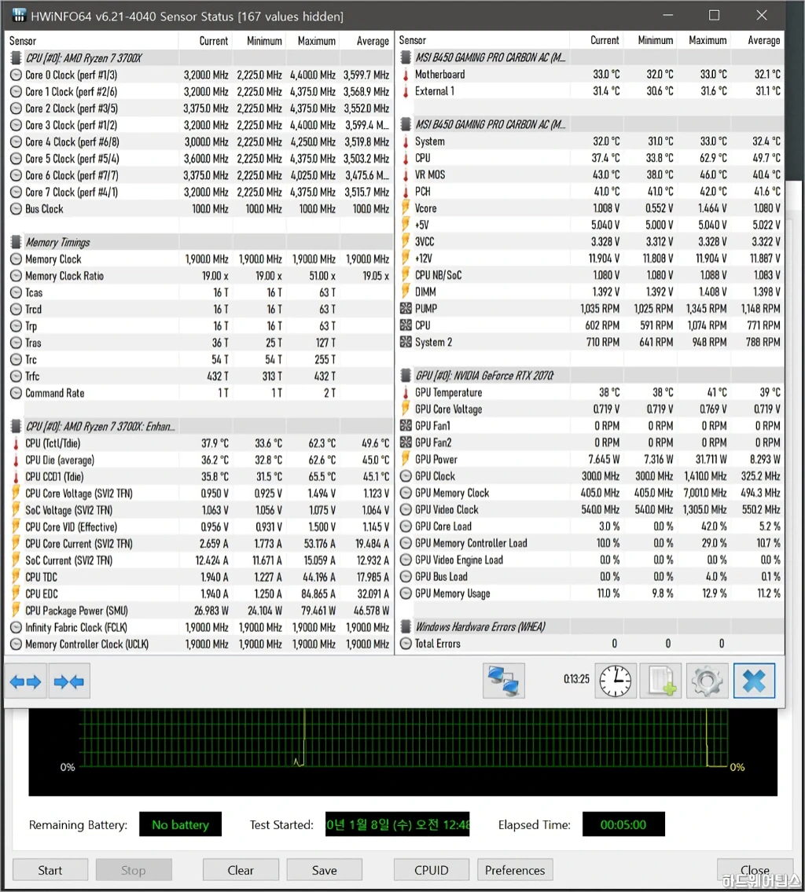Click the Stop button
The height and width of the screenshot is (892, 805).
point(134,870)
